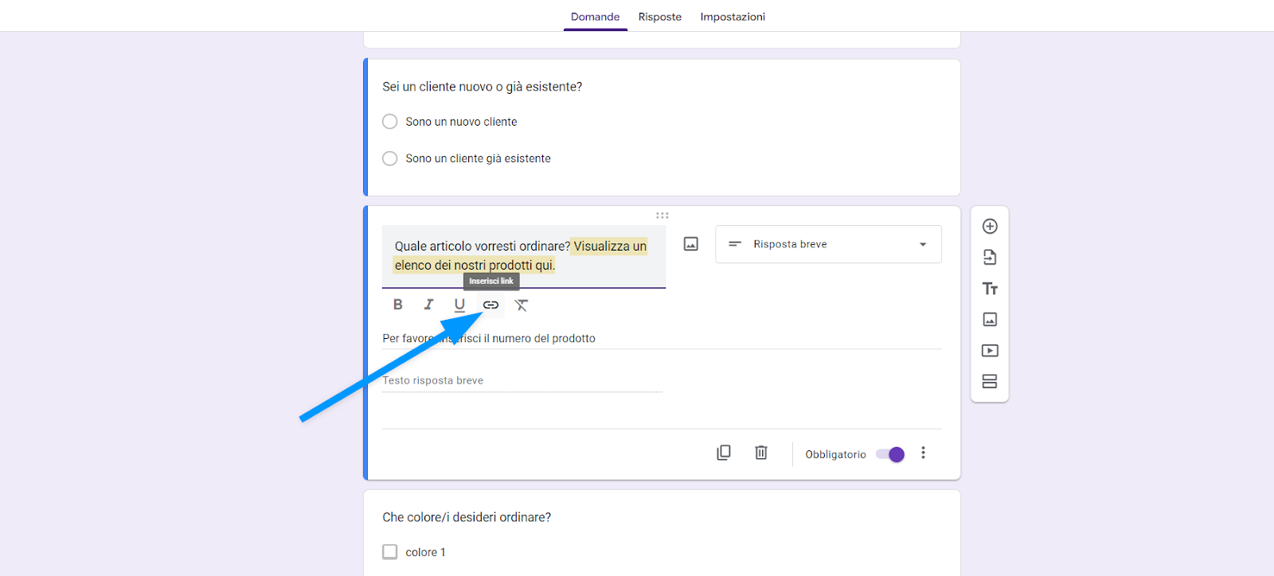Select 'Sono un nuovo cliente' radio option
Viewport: 1274px width, 576px height.
pyautogui.click(x=390, y=122)
